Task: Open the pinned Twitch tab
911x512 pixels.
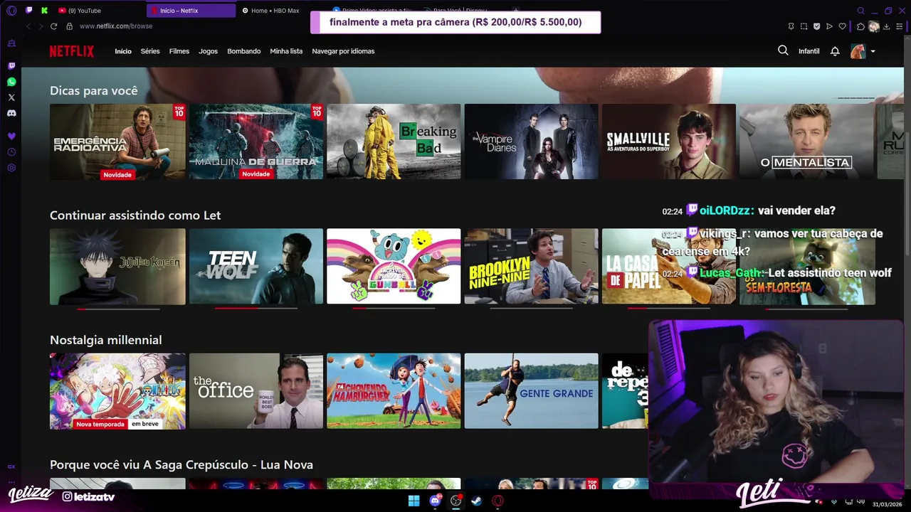Action: point(29,11)
